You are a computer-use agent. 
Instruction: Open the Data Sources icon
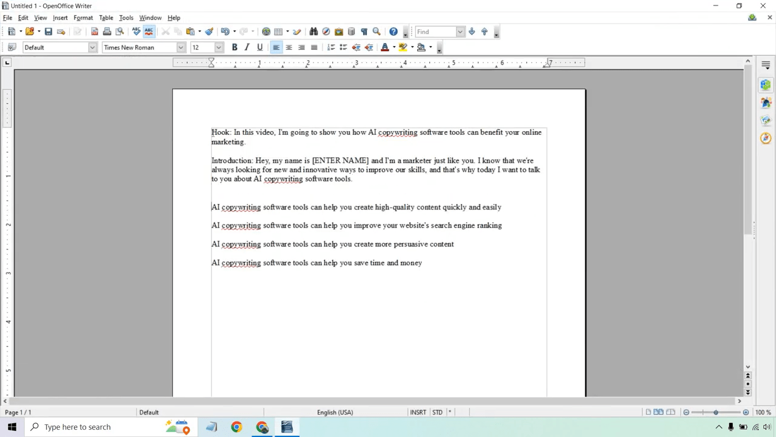click(x=351, y=32)
